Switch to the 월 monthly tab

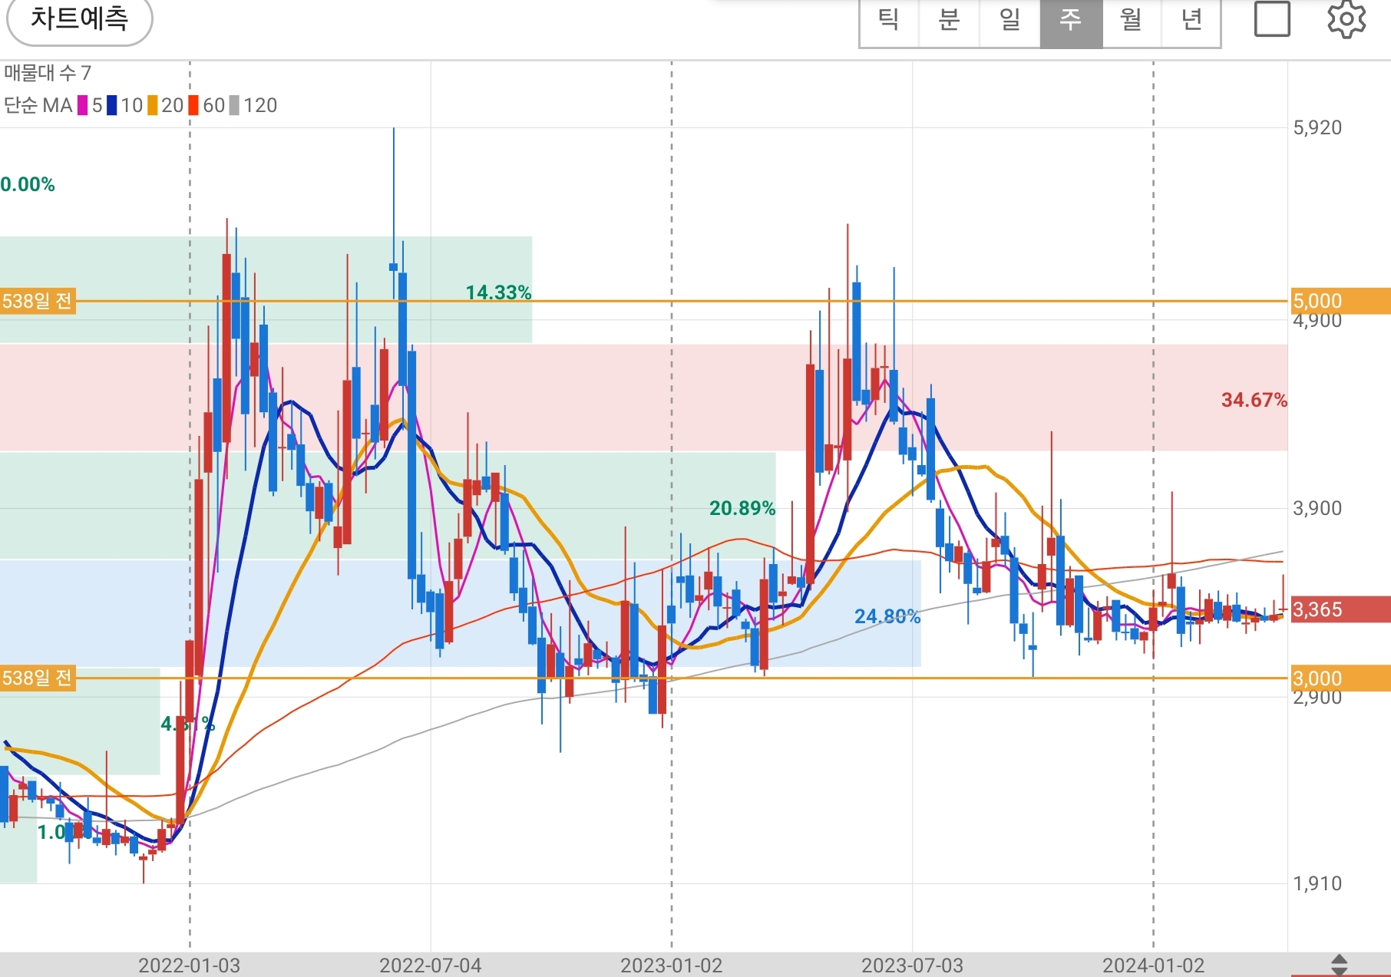coord(1132,20)
